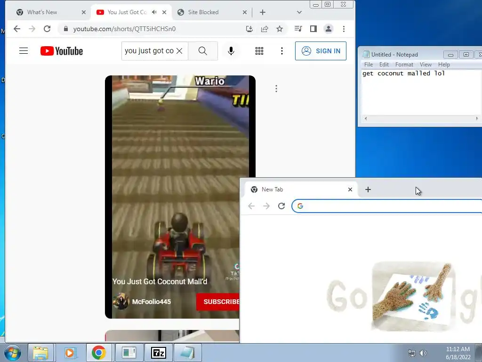Run YouTube search with magnifier button
This screenshot has width=482, height=362.
203,51
